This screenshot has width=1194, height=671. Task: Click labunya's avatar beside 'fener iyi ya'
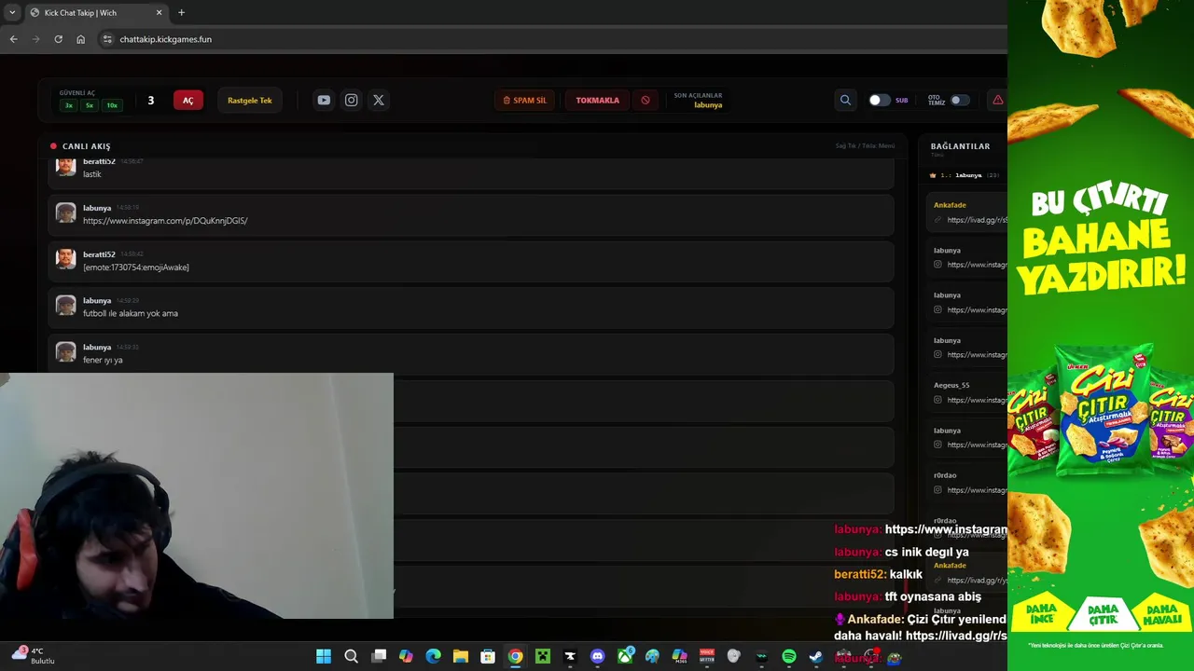tap(65, 351)
